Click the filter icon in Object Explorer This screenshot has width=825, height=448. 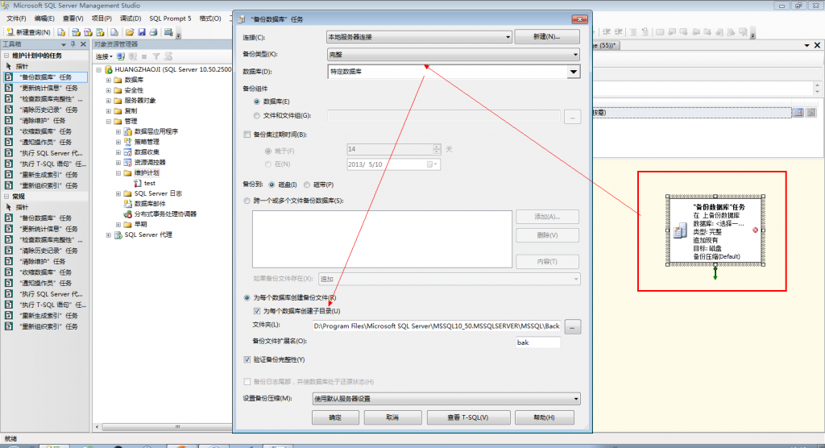click(x=156, y=56)
